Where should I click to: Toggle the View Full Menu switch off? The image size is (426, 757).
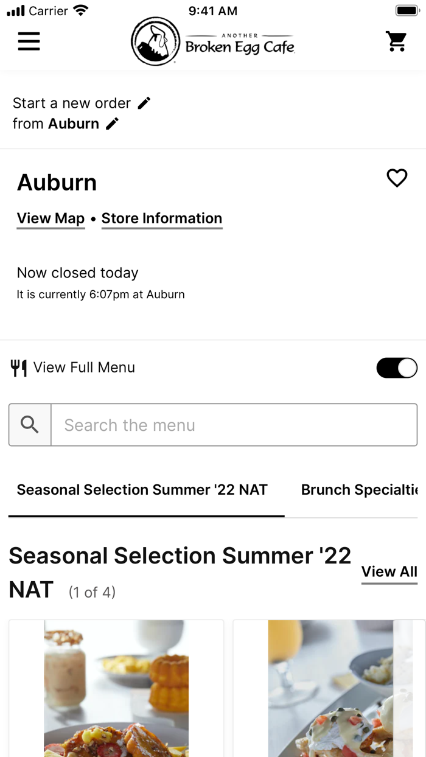pos(396,368)
